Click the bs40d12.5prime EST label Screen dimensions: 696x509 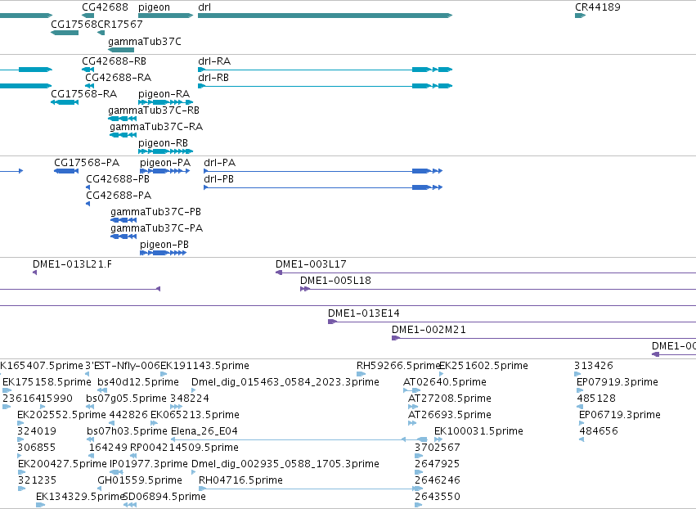[x=138, y=382]
